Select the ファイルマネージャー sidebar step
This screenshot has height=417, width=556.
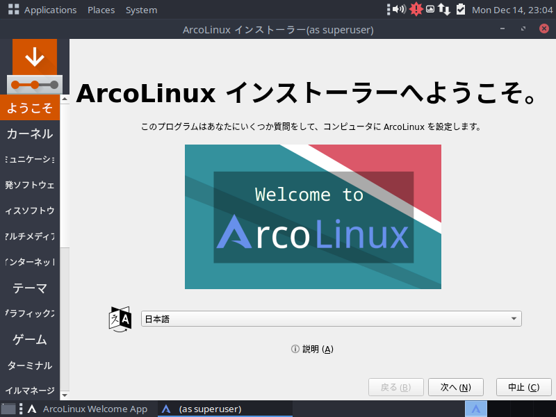pos(30,390)
